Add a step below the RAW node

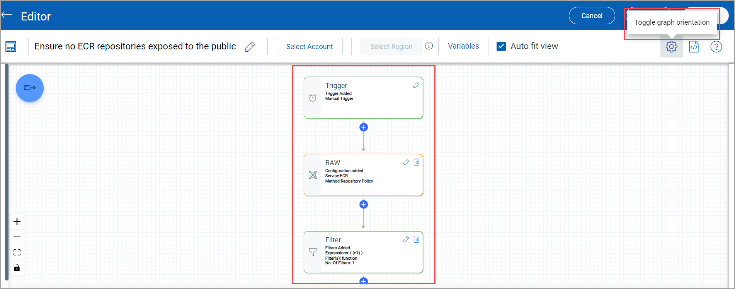[x=364, y=204]
